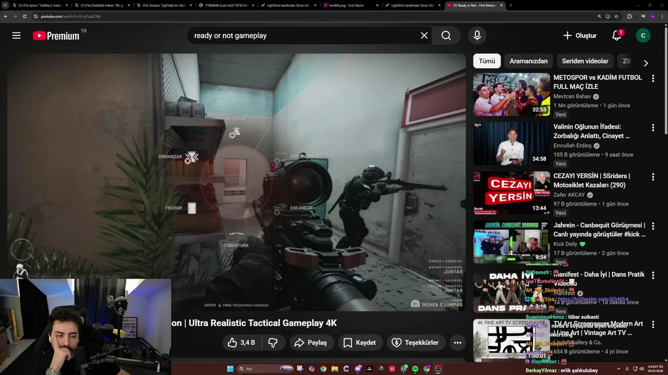This screenshot has width=668, height=375.
Task: Open the Kick Daily channel link
Action: 566,244
